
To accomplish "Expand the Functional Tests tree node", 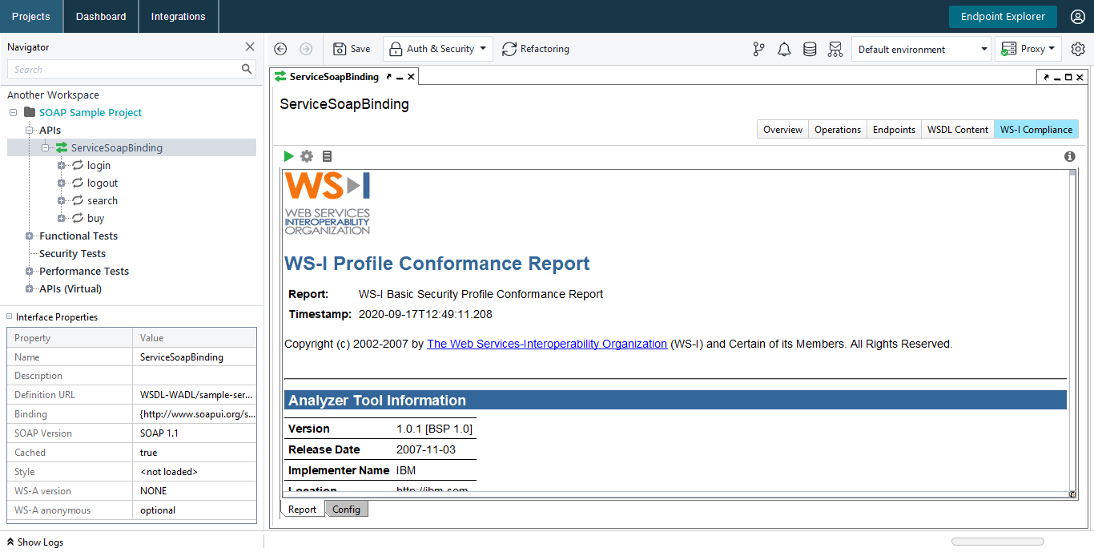I will tap(30, 236).
